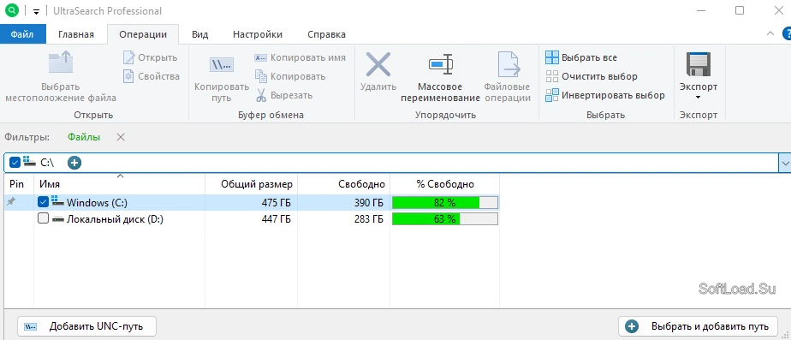The image size is (791, 340).
Task: Click the 63 % free space bar
Action: click(445, 219)
